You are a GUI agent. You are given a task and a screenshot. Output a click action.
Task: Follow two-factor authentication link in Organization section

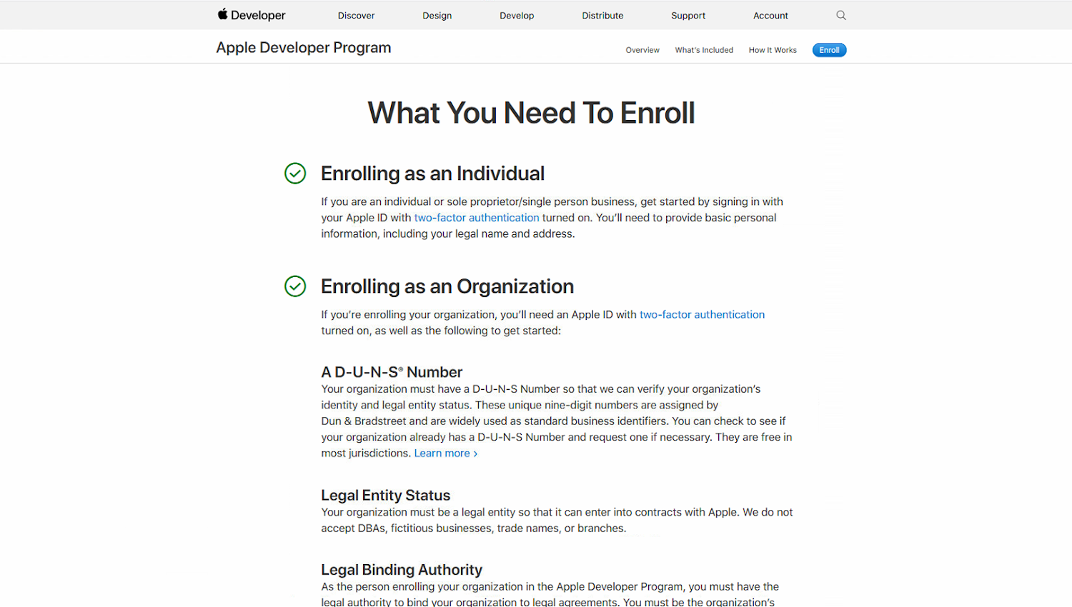(702, 315)
